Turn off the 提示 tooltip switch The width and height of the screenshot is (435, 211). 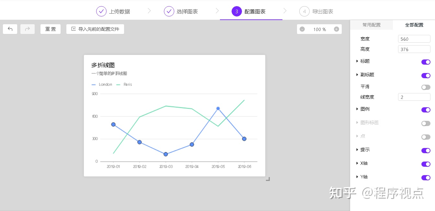click(426, 151)
